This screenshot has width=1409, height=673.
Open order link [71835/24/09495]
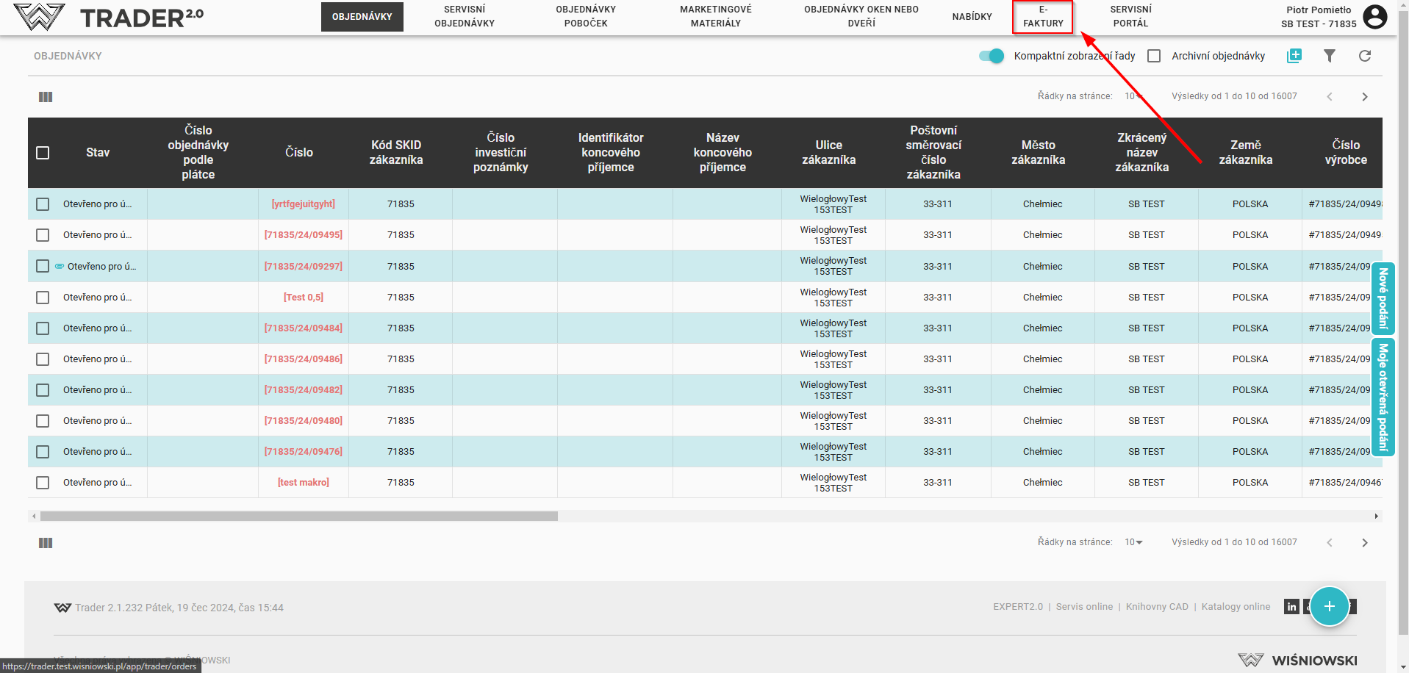coord(303,235)
